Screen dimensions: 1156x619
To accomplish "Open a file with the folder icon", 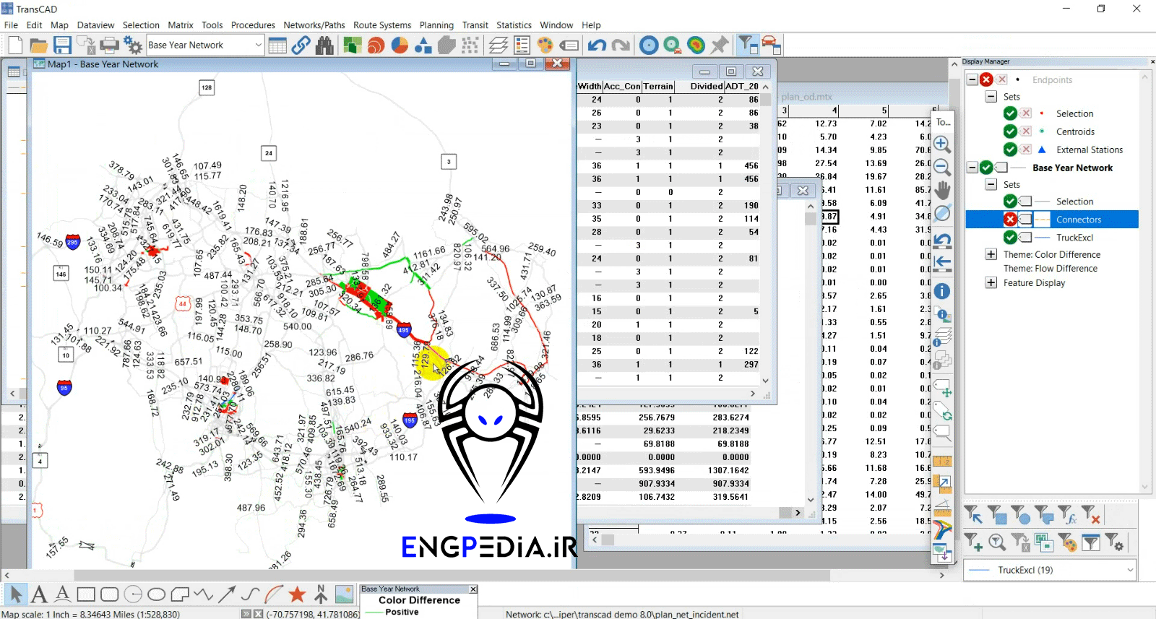I will (38, 45).
